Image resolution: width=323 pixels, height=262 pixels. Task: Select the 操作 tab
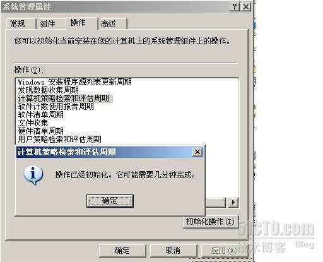click(x=82, y=23)
